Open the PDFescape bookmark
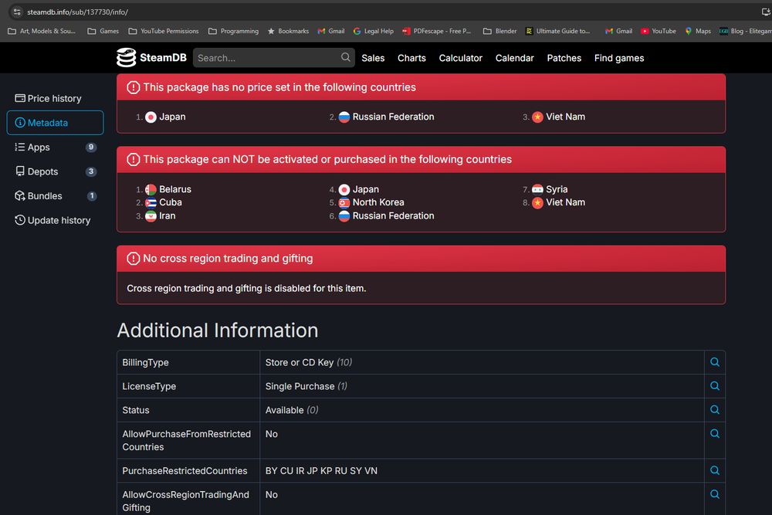 point(437,31)
